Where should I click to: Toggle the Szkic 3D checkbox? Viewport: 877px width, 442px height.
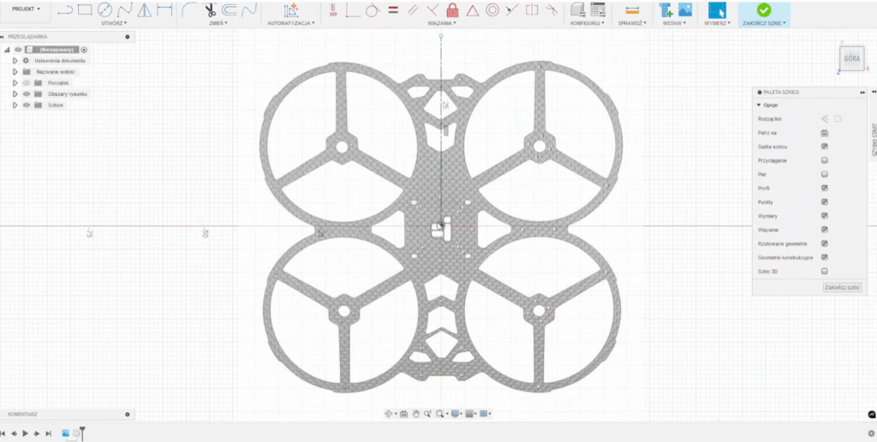pyautogui.click(x=824, y=271)
